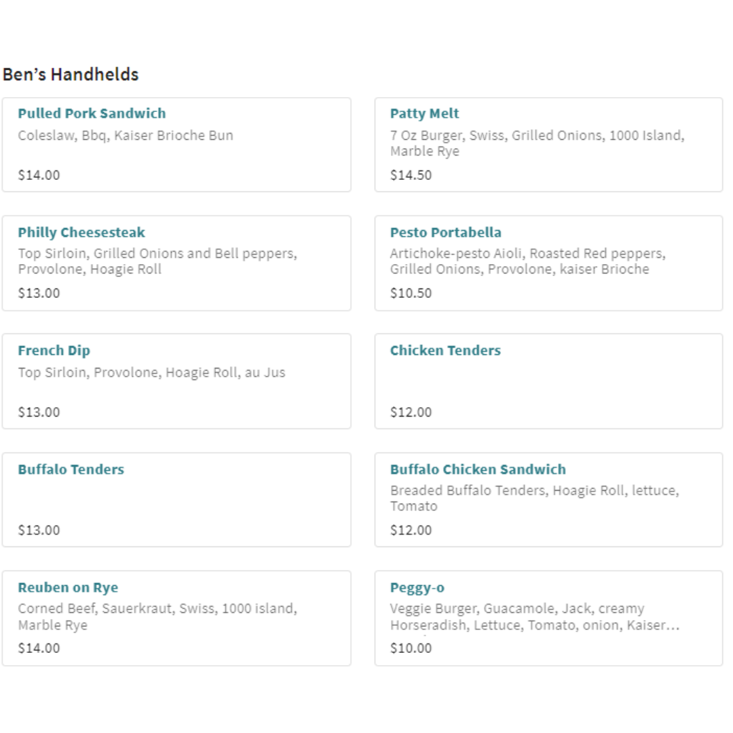
Task: Click the Pesto Portabella $10.50 price
Action: tap(411, 293)
